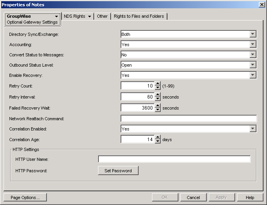Viewport: 267px width, 205px height.
Task: Click the Retry Count number field
Action: [137, 86]
